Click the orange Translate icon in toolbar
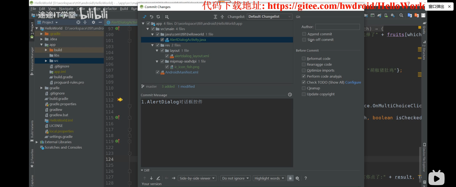 [x=416, y=16]
